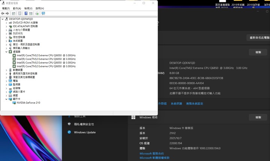Click the scan for hardware changes monitor icon
Screen dimensions: 270x161
click(x=43, y=13)
